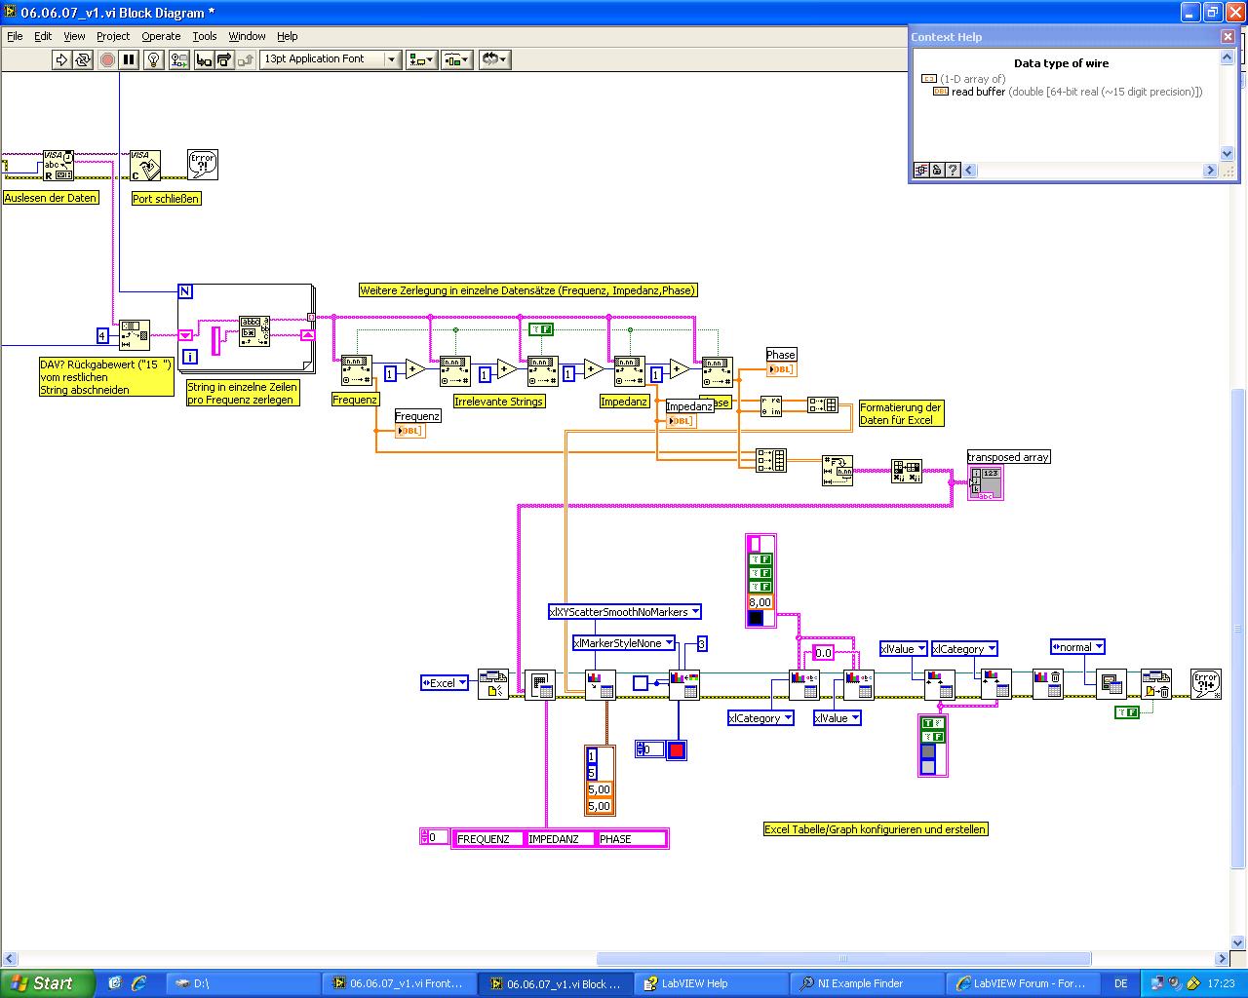Select the transposed array indicator terminal
Screen dimensions: 1248x998
point(985,482)
